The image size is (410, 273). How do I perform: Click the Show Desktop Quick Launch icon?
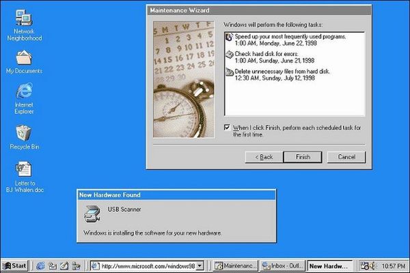(64, 266)
